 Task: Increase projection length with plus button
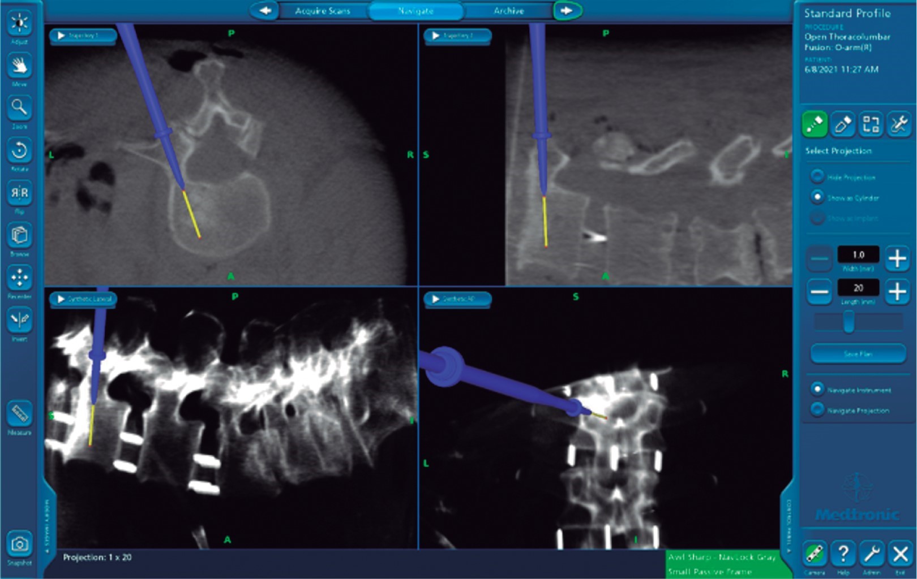click(897, 292)
